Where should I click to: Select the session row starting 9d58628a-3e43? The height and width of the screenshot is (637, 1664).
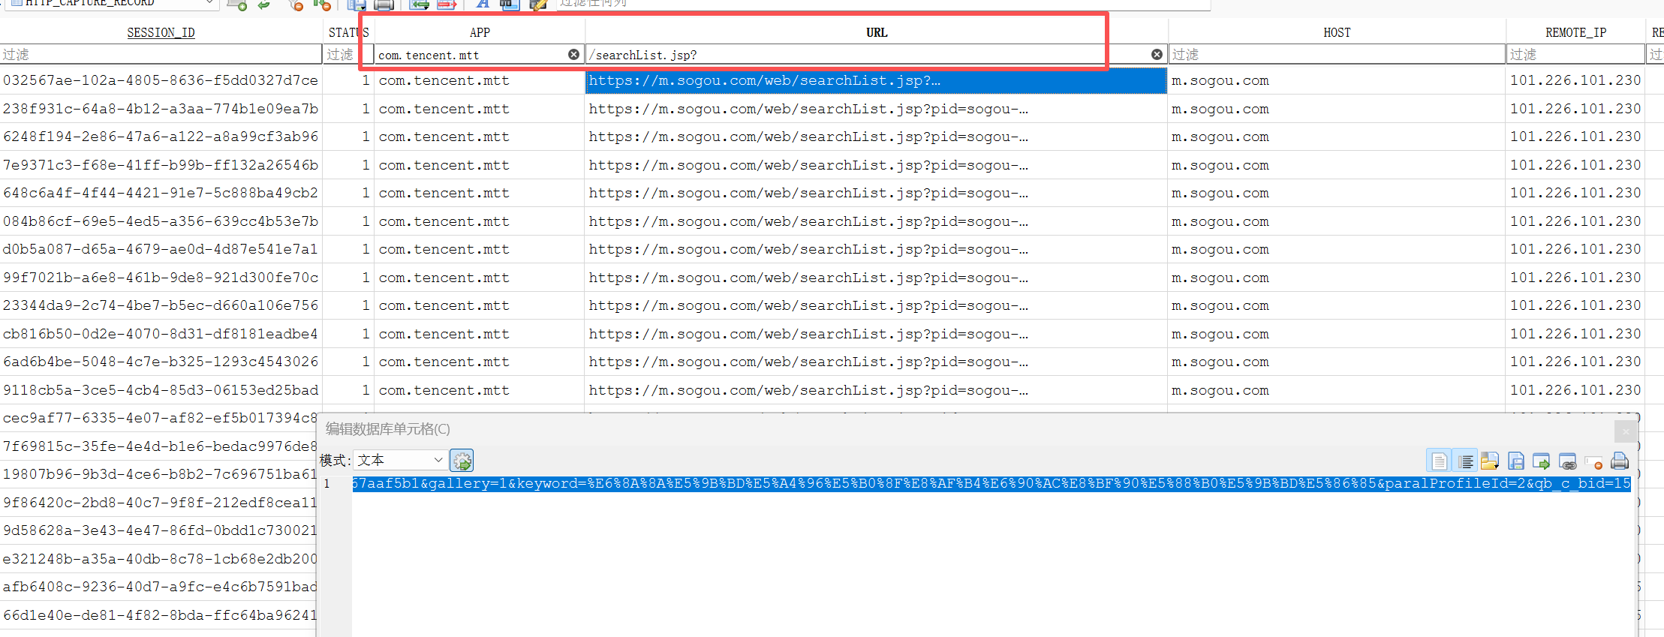coord(159,530)
